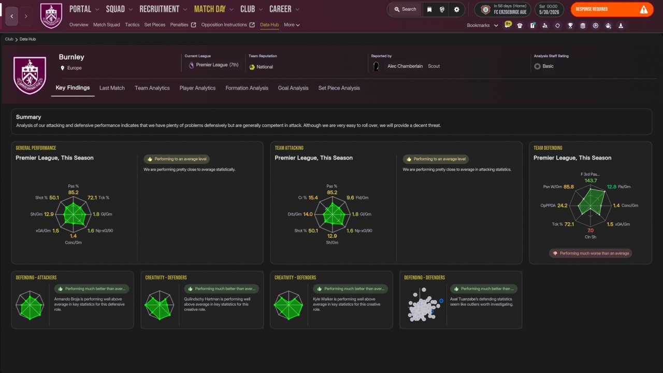The height and width of the screenshot is (373, 663).
Task: Open the Match Squad sub-menu item
Action: [107, 25]
